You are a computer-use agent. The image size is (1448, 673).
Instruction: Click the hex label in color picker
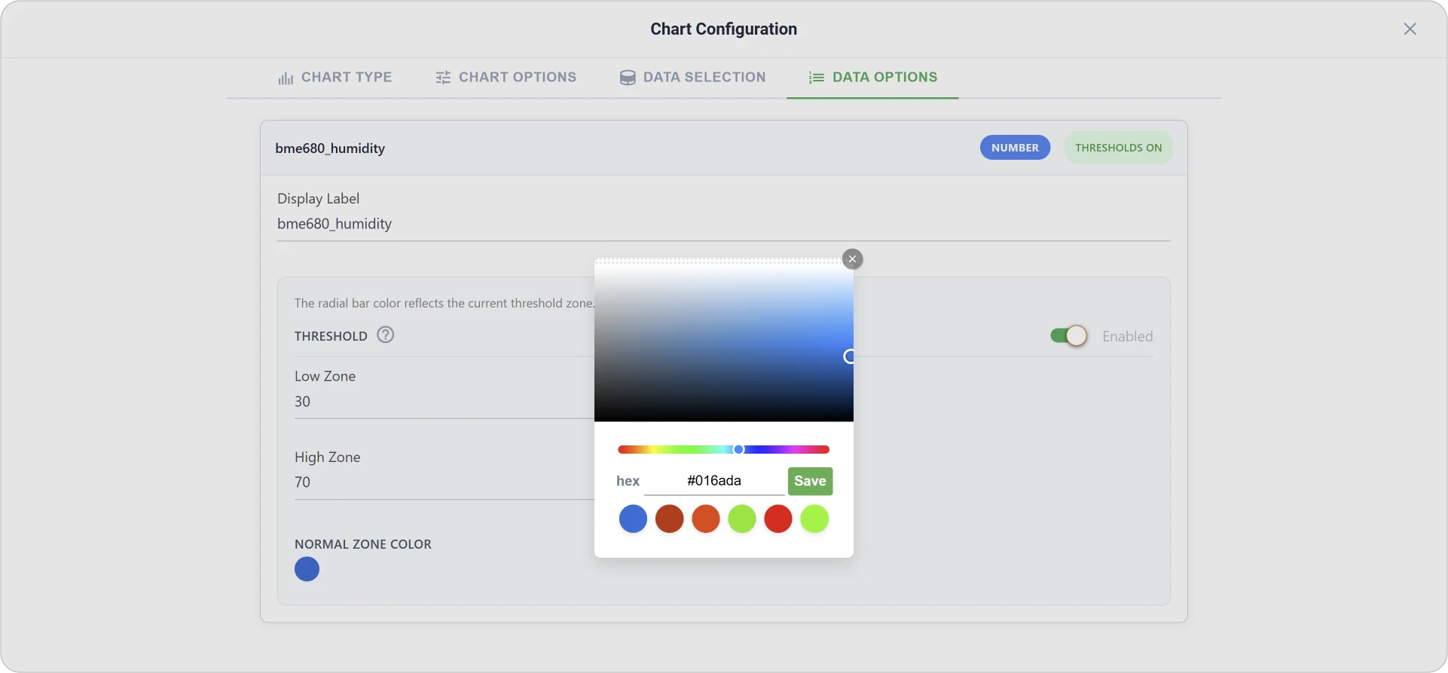(x=628, y=481)
